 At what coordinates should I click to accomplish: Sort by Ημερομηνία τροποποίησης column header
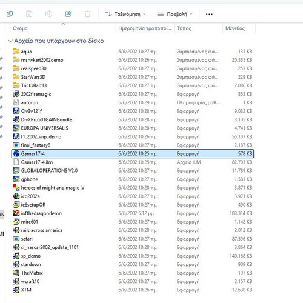click(145, 28)
